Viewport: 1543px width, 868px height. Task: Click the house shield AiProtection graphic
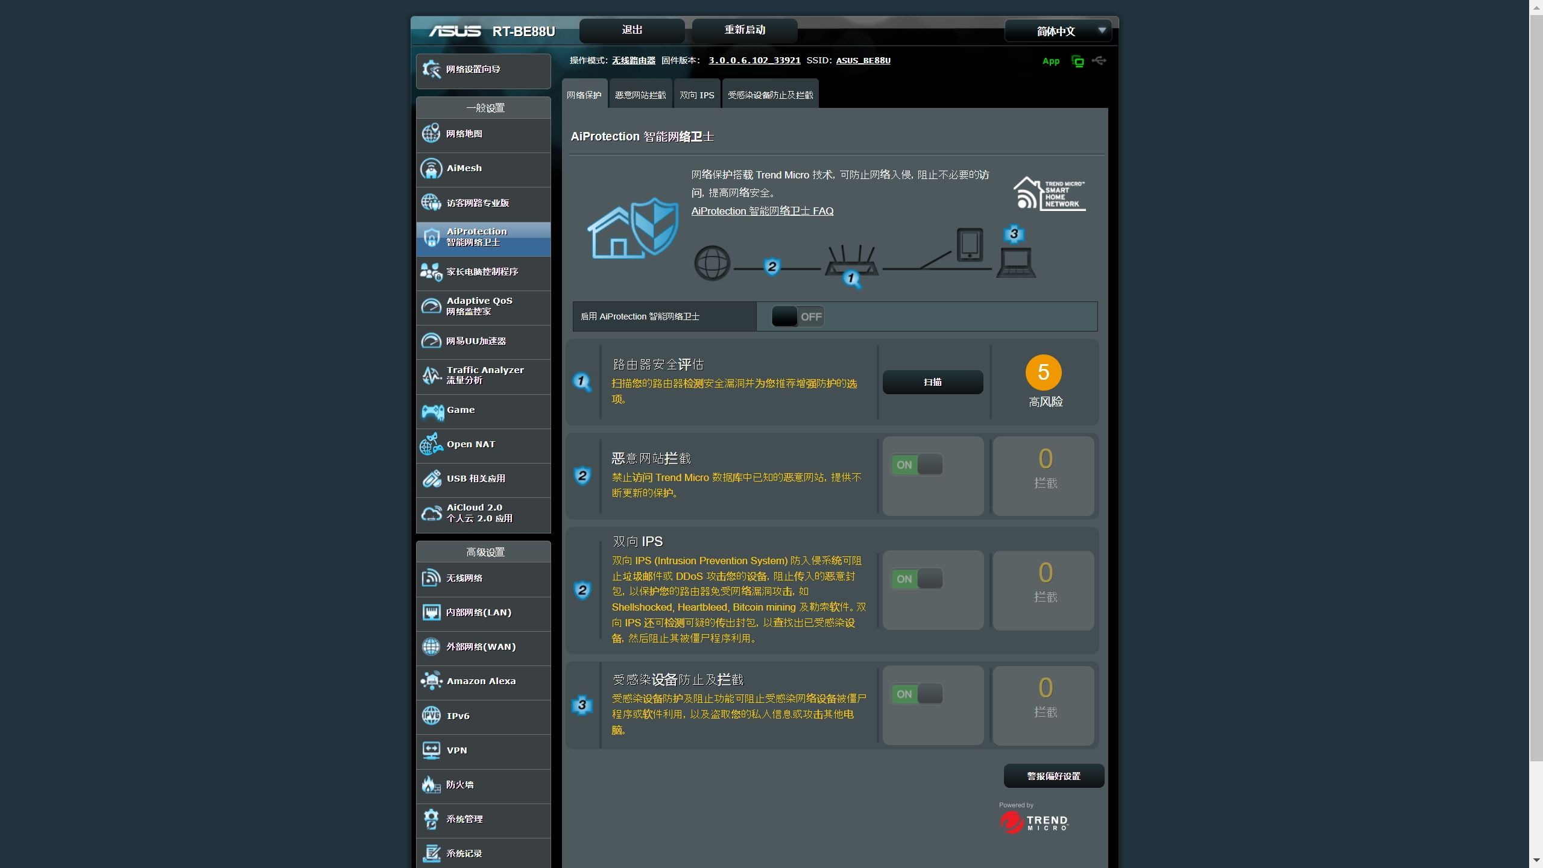coord(633,228)
